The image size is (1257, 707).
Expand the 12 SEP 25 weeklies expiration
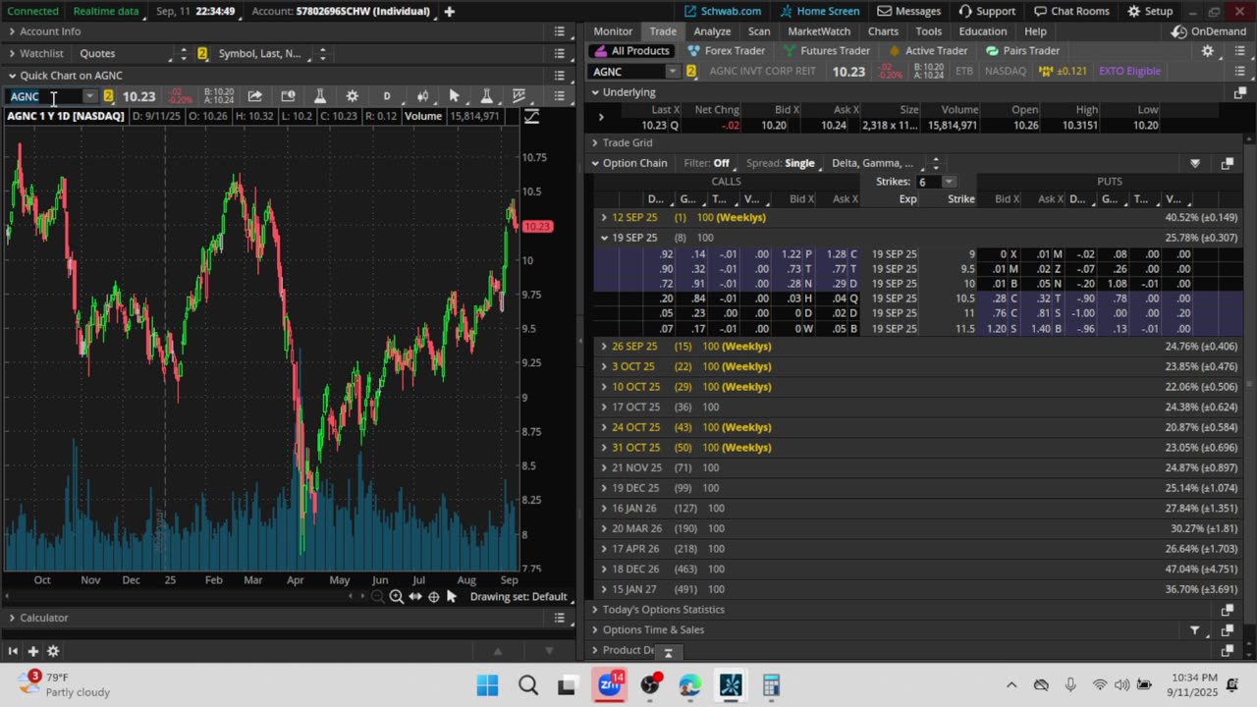(x=604, y=217)
